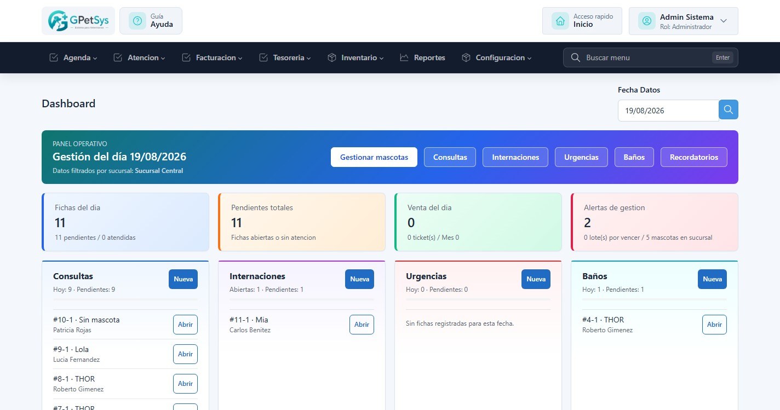Click Nueva in the Baños card
The width and height of the screenshot is (780, 410).
pyautogui.click(x=712, y=279)
